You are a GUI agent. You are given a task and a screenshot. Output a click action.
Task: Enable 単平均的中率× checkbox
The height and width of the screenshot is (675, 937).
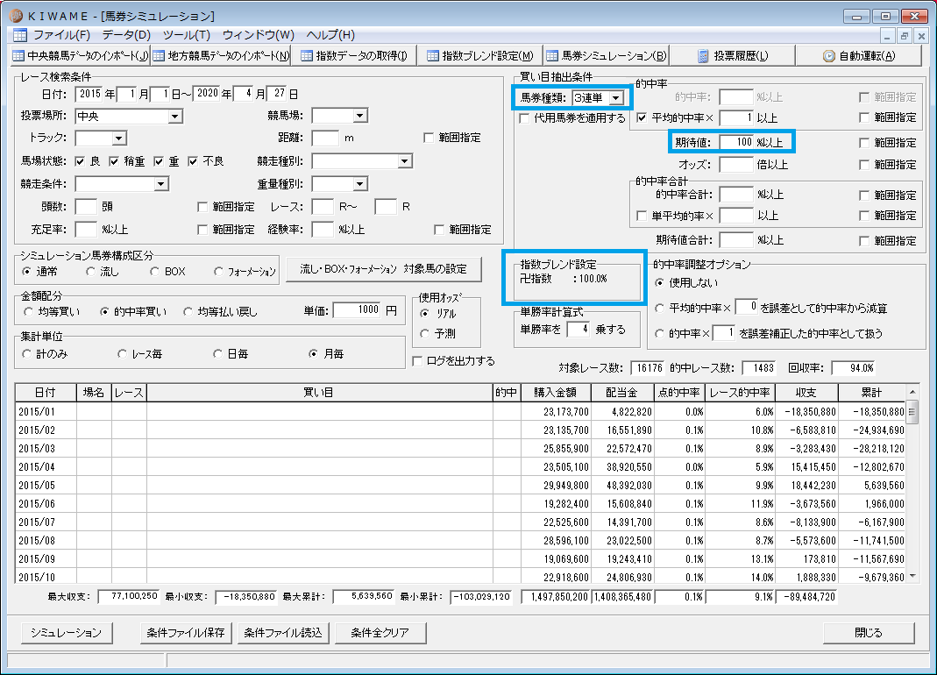642,216
